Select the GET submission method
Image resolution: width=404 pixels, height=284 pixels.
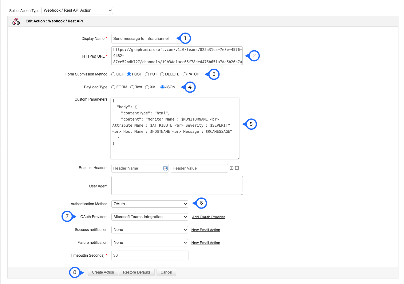113,74
